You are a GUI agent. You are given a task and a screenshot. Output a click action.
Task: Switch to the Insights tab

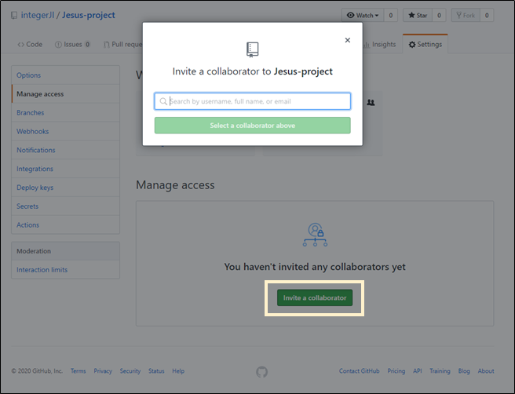pos(380,44)
